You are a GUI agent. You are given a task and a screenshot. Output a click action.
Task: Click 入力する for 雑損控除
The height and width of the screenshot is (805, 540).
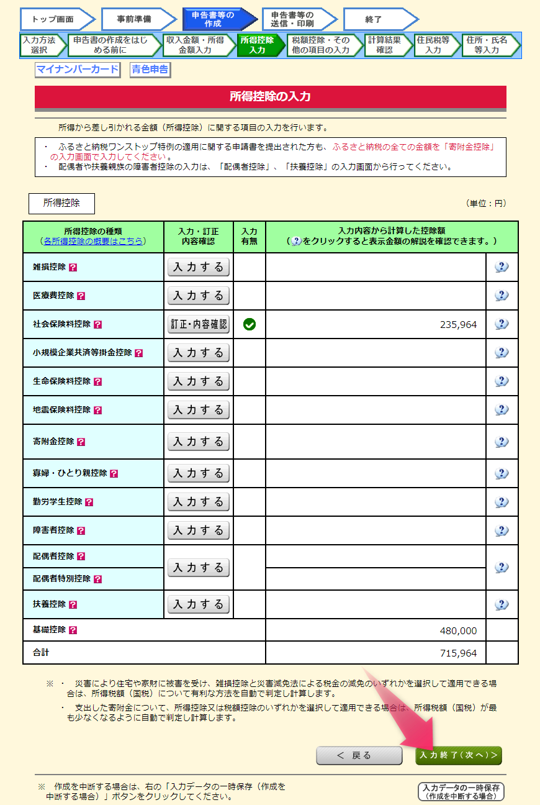(199, 267)
